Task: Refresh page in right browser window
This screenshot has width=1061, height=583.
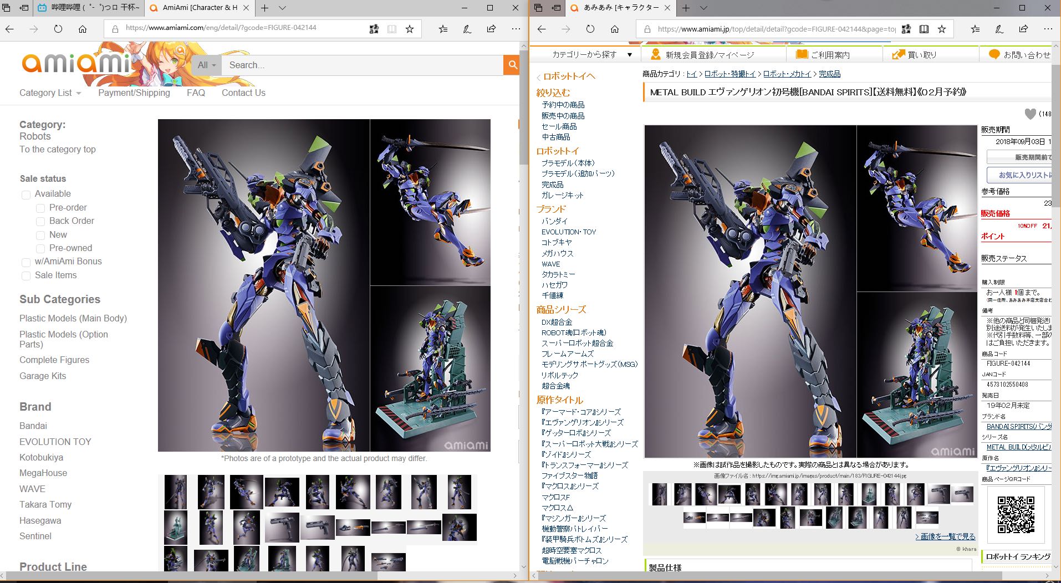Action: pyautogui.click(x=590, y=29)
